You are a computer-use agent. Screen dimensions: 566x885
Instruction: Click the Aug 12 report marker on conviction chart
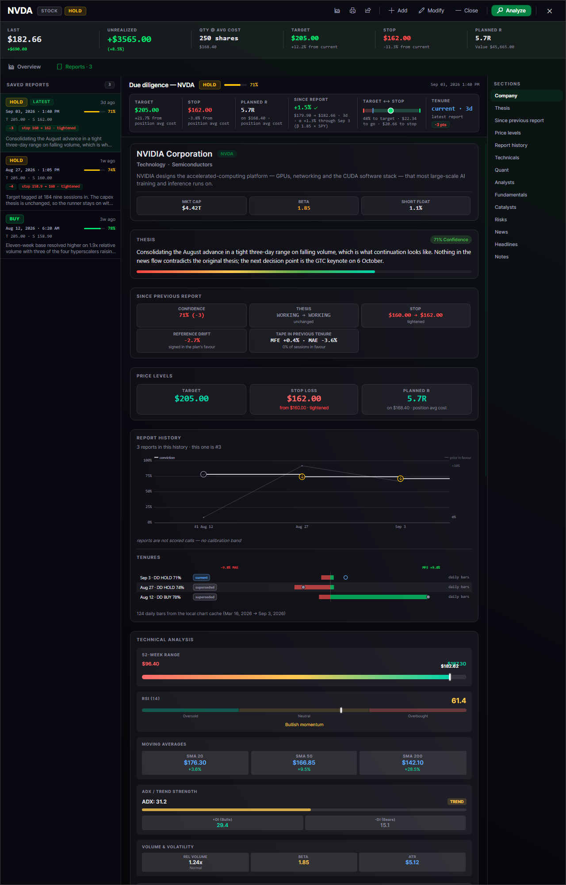[x=203, y=474]
